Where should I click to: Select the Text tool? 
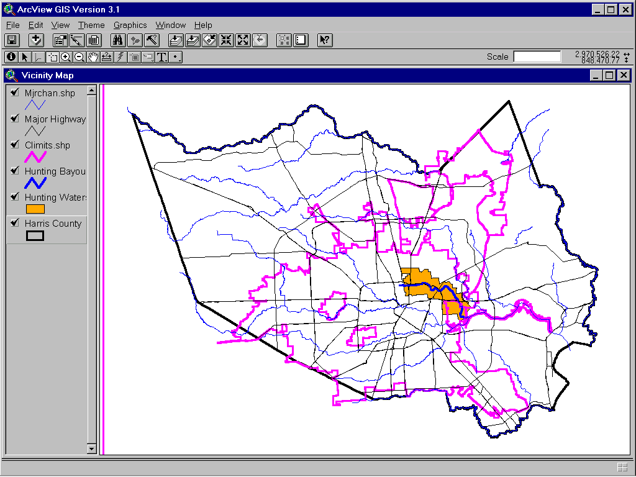click(x=162, y=57)
